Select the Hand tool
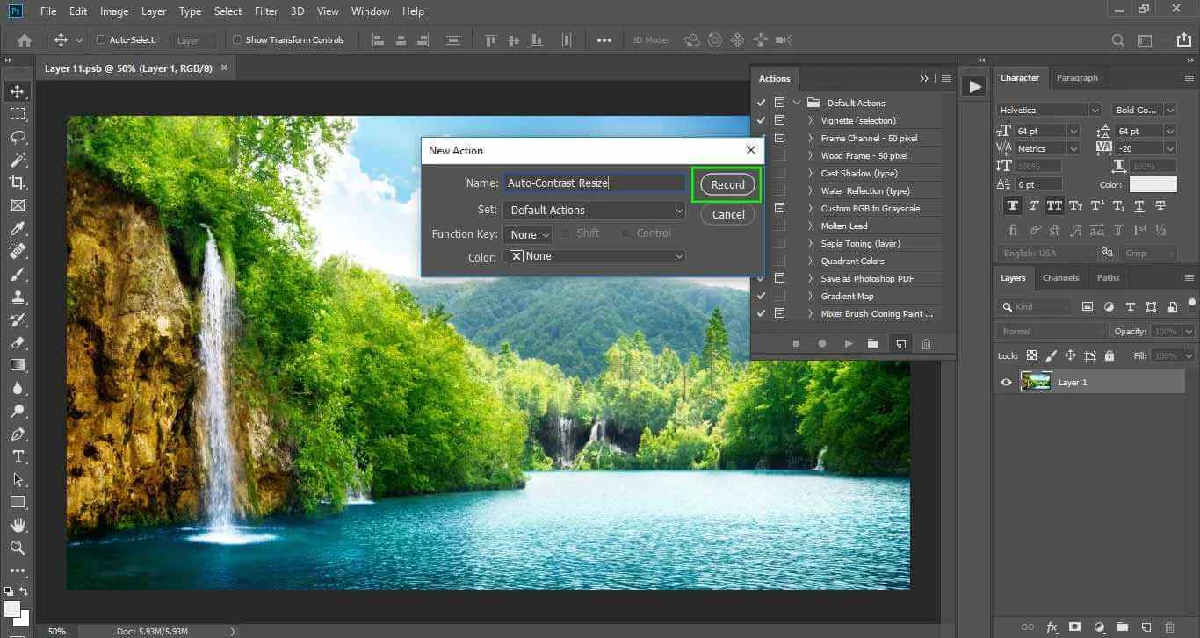The width and height of the screenshot is (1200, 638). [18, 525]
